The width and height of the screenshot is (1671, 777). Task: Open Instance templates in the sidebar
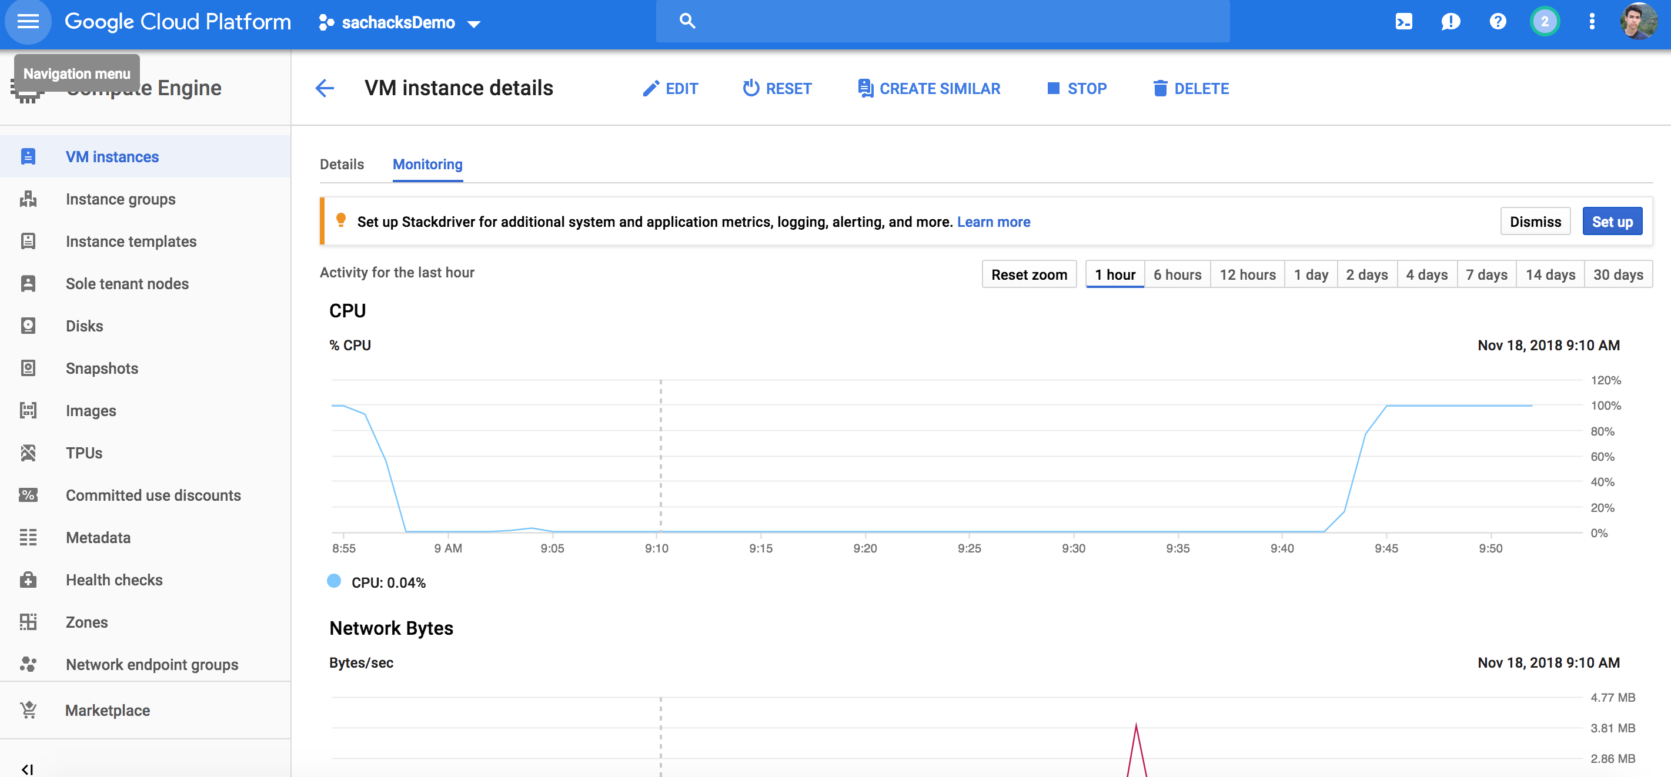(131, 242)
